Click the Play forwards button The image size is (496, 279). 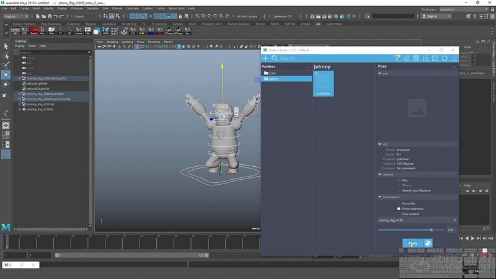[473, 238]
